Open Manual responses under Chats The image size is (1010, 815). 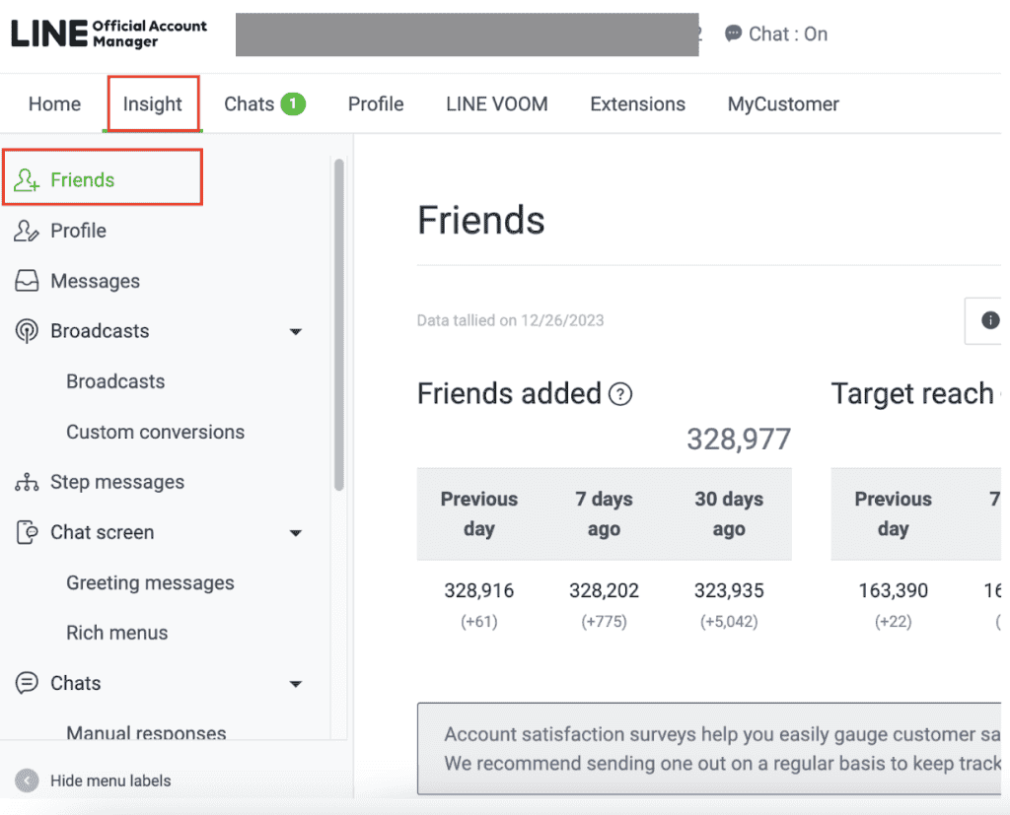tap(146, 732)
